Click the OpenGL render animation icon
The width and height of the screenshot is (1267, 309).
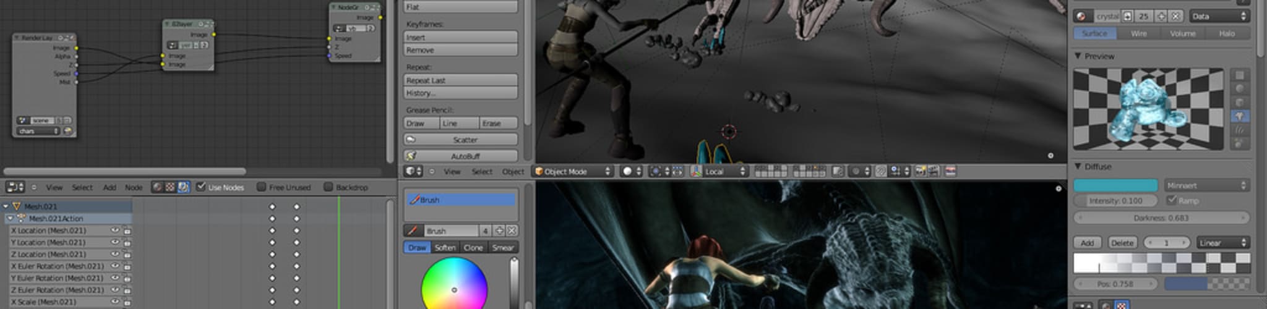point(933,171)
